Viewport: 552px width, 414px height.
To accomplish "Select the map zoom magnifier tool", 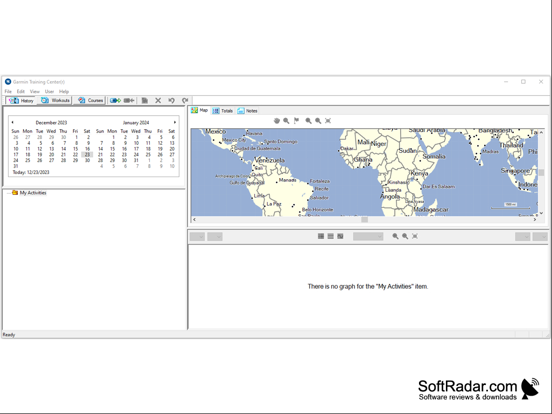I will coord(286,121).
